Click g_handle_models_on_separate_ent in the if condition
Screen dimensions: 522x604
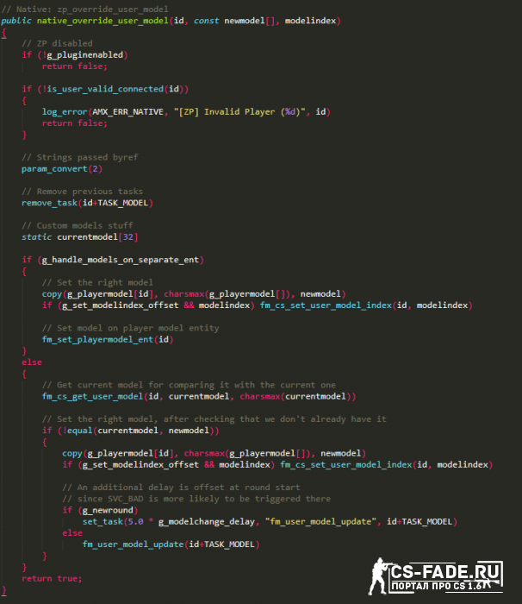pyautogui.click(x=120, y=260)
